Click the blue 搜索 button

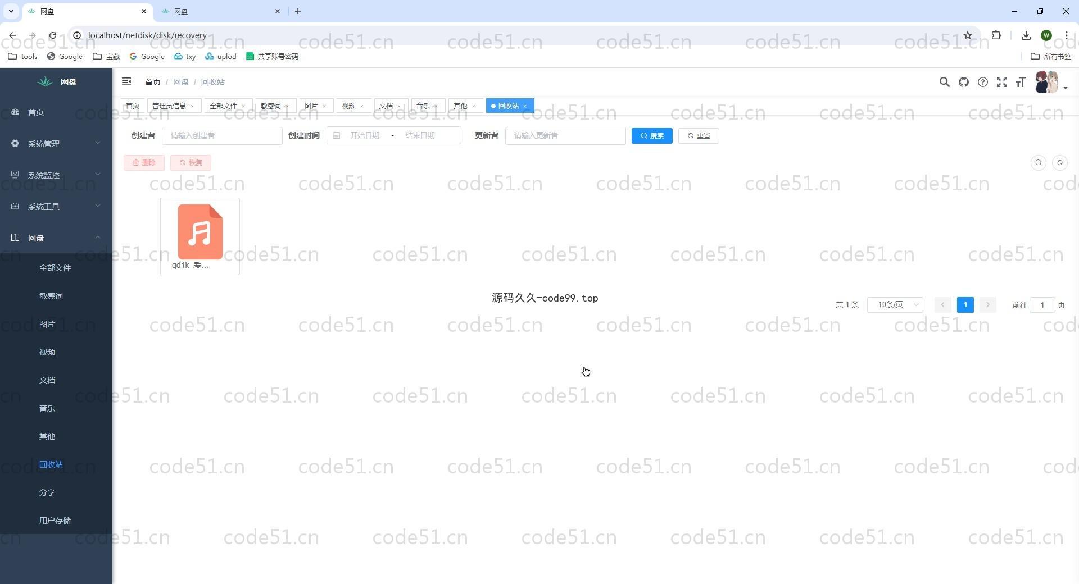point(652,136)
